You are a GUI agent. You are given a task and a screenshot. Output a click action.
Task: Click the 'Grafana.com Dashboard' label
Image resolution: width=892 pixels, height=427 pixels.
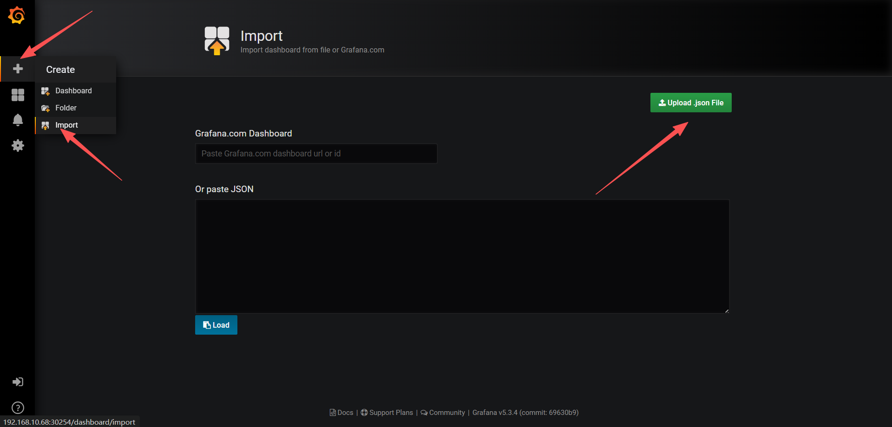click(x=243, y=134)
